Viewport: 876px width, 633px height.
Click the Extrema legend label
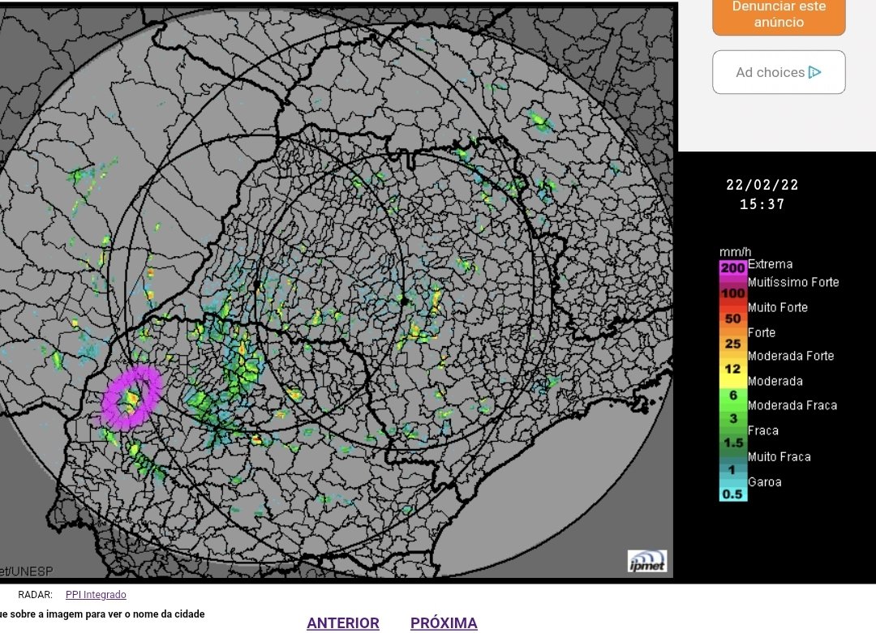(770, 264)
